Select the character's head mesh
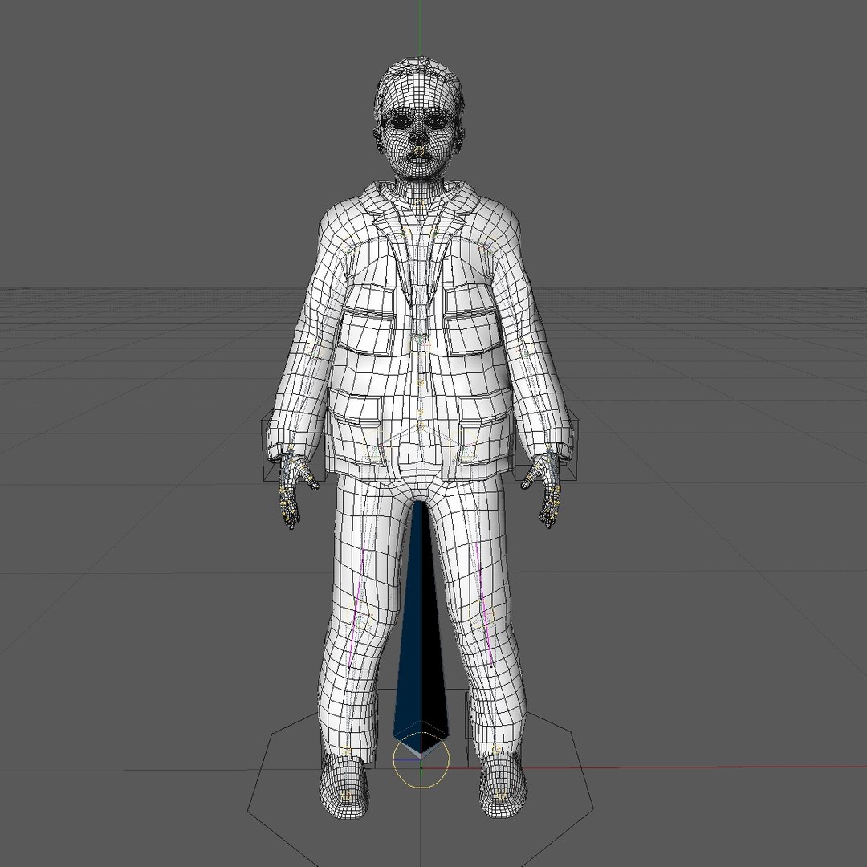 (419, 119)
